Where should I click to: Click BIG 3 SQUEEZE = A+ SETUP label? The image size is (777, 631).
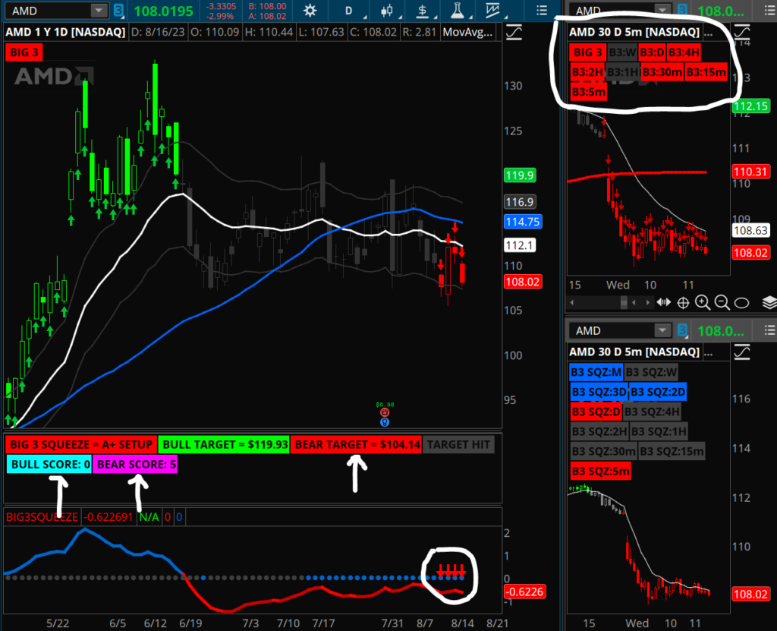click(81, 444)
